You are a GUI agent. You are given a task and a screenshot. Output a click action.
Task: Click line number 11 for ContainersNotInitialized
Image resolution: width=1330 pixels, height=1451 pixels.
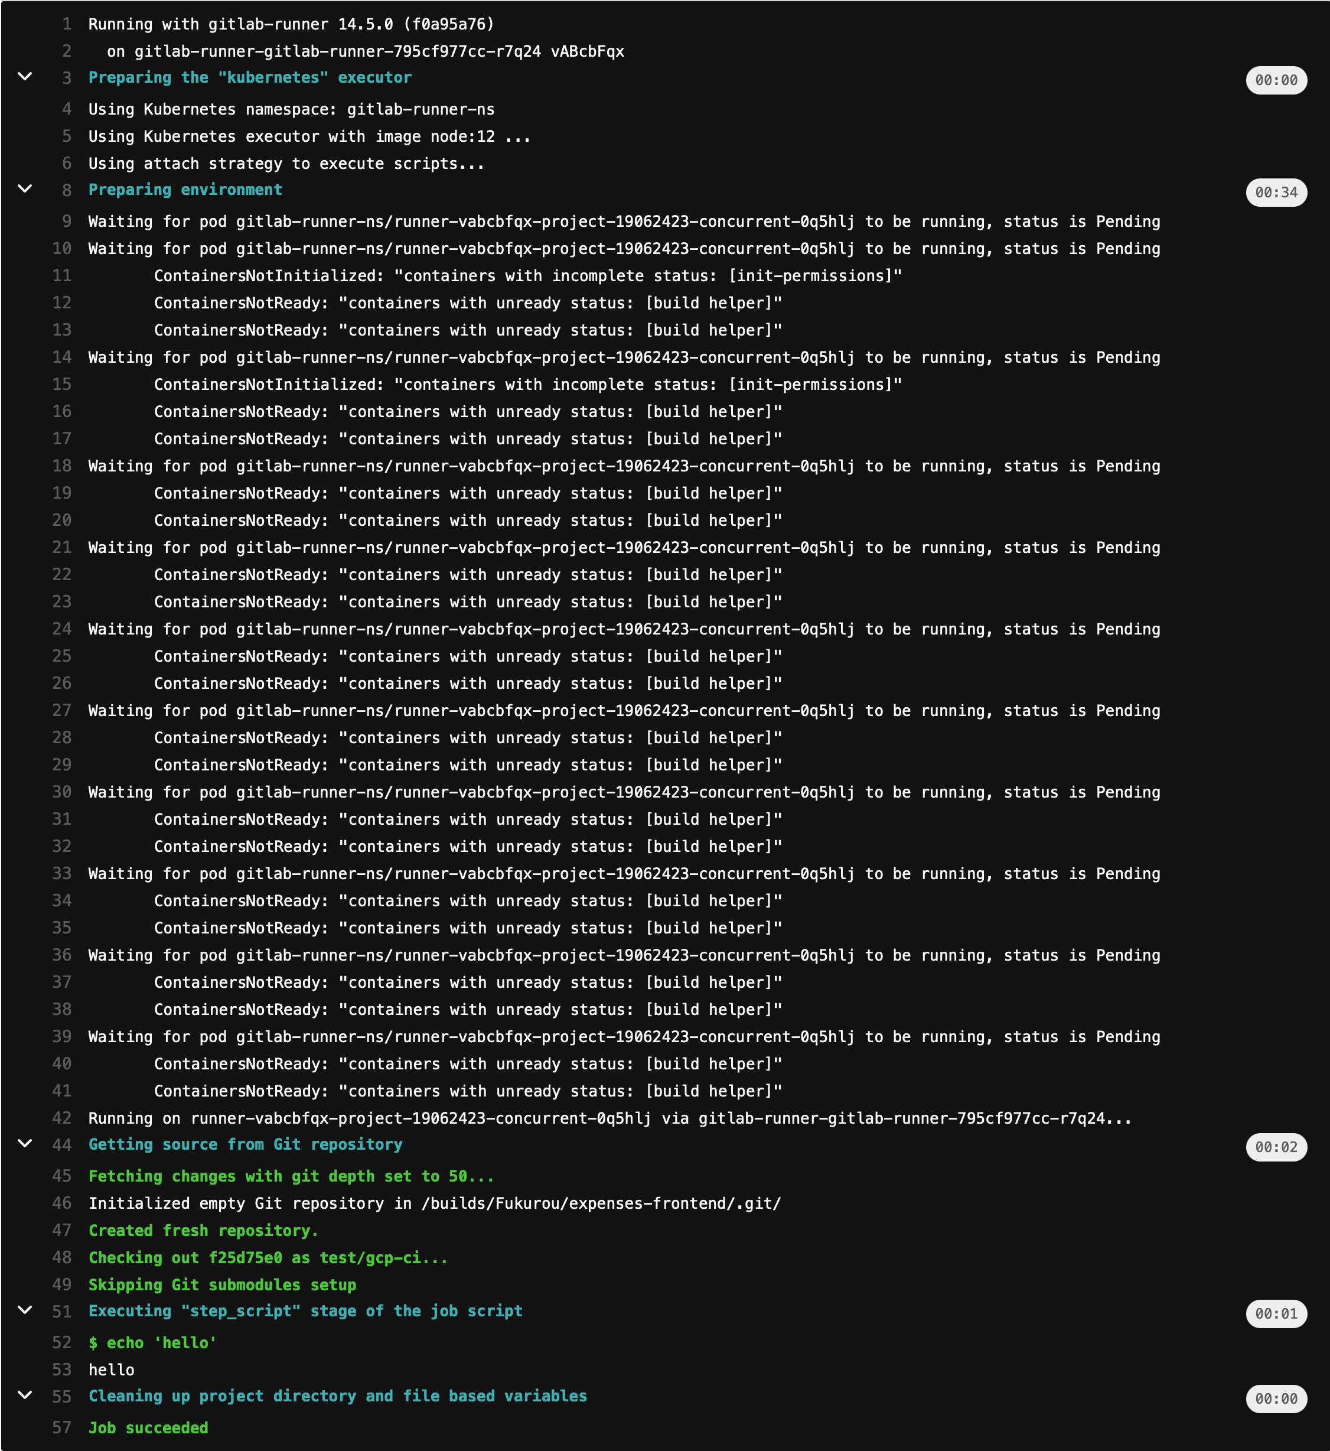(x=62, y=275)
